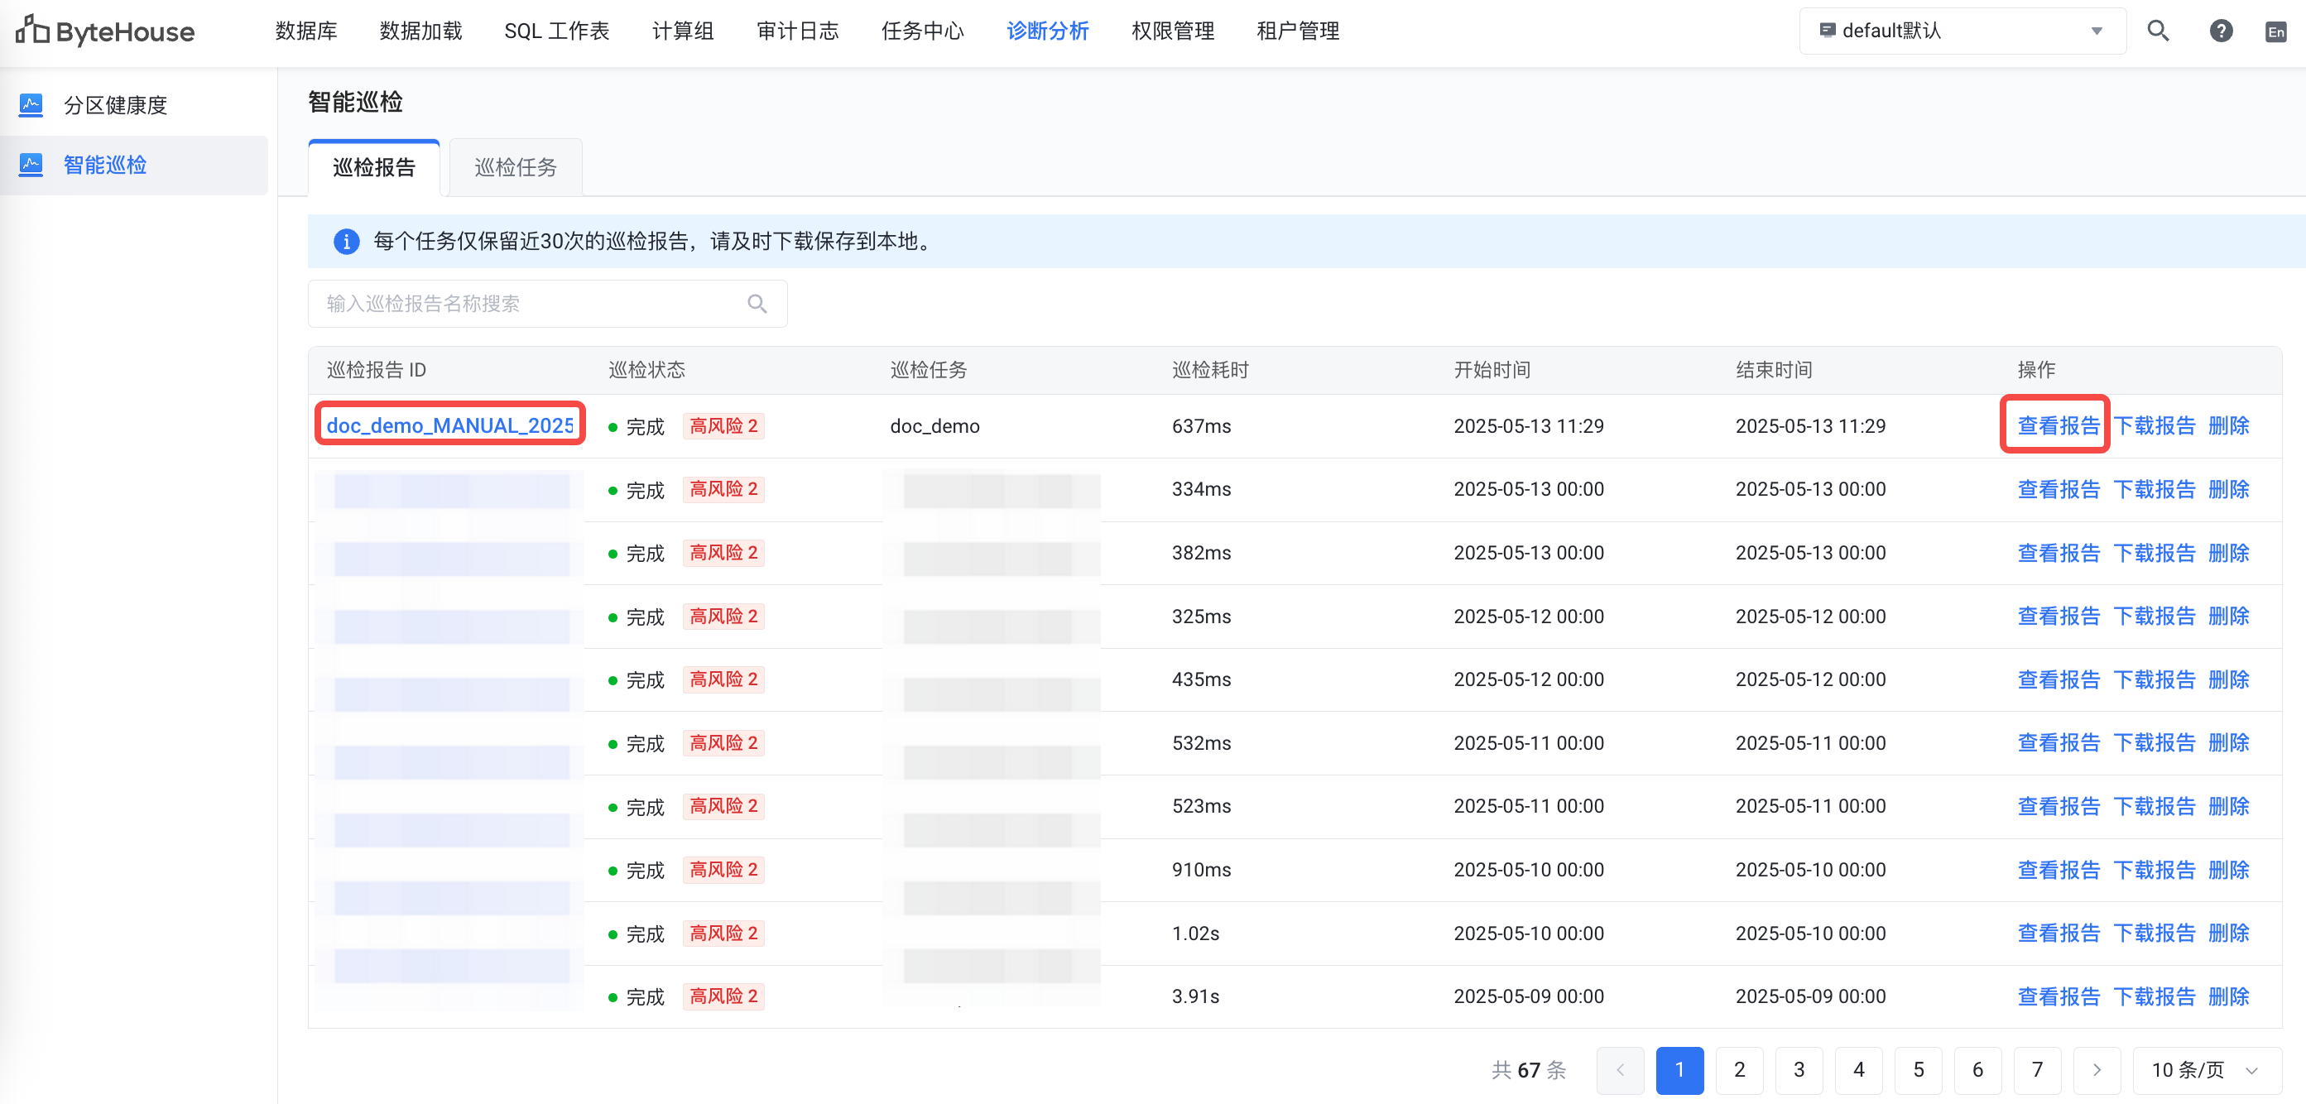Screen dimensions: 2306x1104
Task: Open the global search magnifier icon
Action: coord(2157,31)
